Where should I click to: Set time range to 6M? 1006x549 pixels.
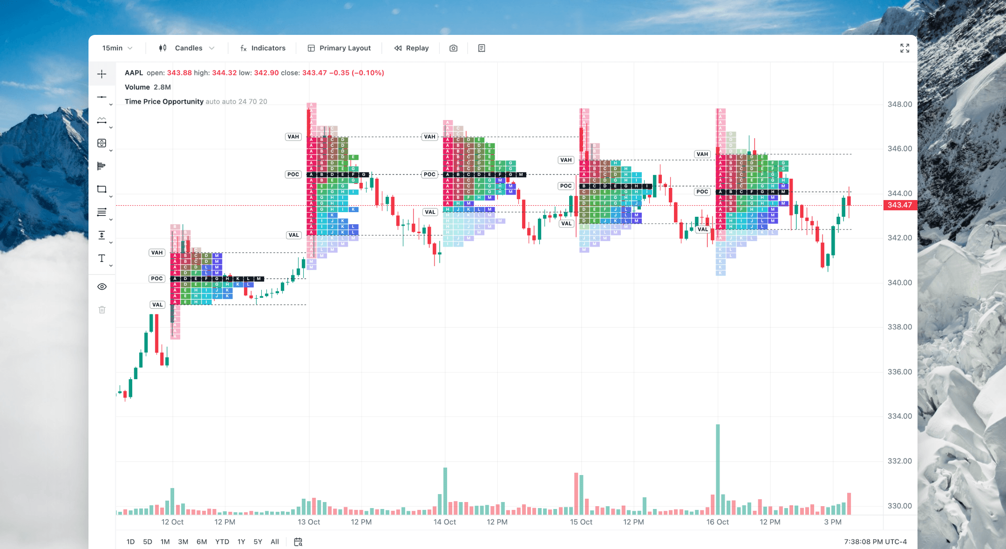202,542
